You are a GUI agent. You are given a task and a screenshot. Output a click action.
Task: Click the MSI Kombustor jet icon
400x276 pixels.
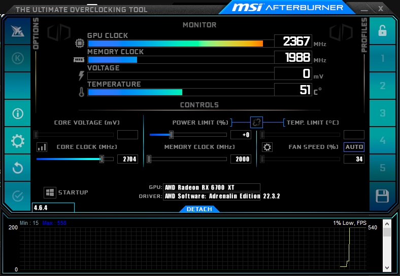(x=17, y=31)
